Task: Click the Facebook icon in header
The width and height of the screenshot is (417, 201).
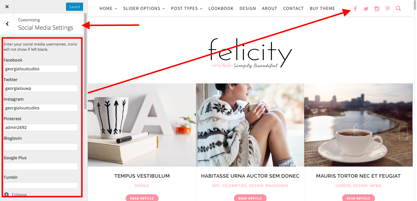Action: [x=355, y=9]
